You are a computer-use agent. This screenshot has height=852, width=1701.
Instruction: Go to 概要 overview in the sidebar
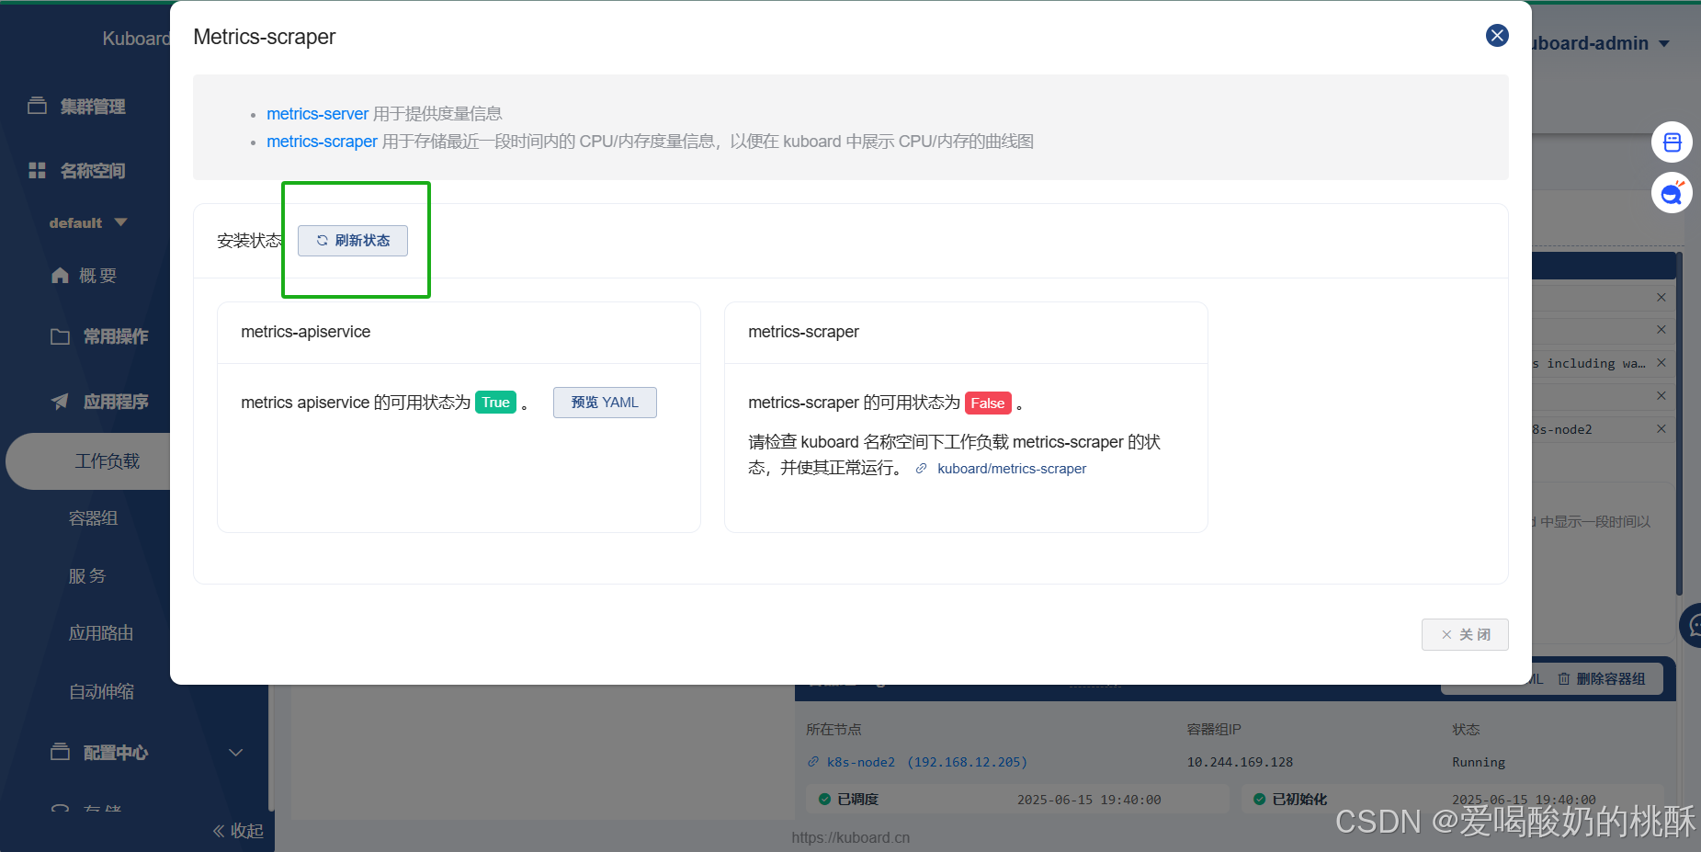click(x=97, y=276)
